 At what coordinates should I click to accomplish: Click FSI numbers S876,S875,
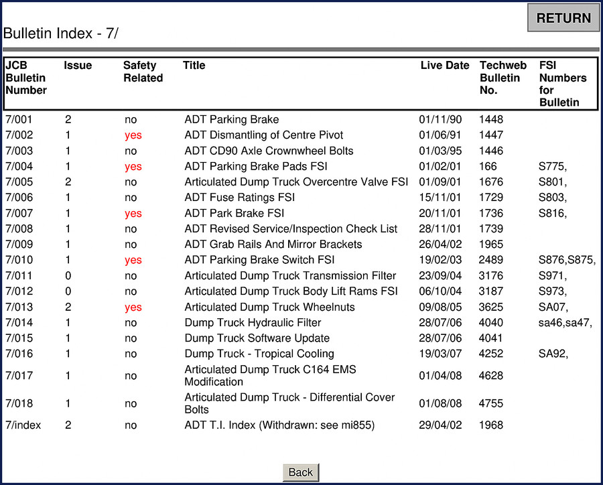567,260
